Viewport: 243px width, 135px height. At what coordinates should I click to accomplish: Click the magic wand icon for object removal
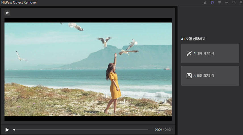pyautogui.click(x=189, y=53)
